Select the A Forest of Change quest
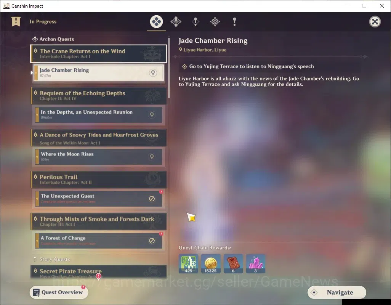The image size is (391, 305). tap(99, 241)
